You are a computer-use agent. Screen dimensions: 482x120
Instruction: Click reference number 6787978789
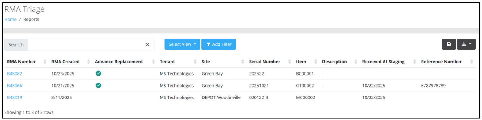433,86
